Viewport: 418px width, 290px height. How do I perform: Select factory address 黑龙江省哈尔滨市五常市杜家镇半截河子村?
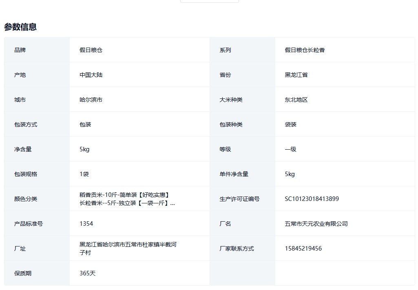click(128, 249)
